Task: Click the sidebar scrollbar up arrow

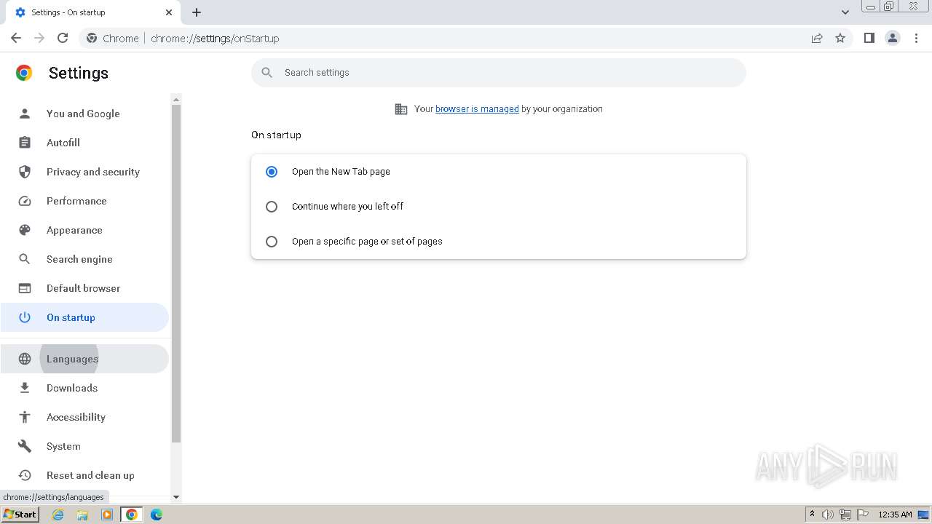Action: (x=175, y=99)
